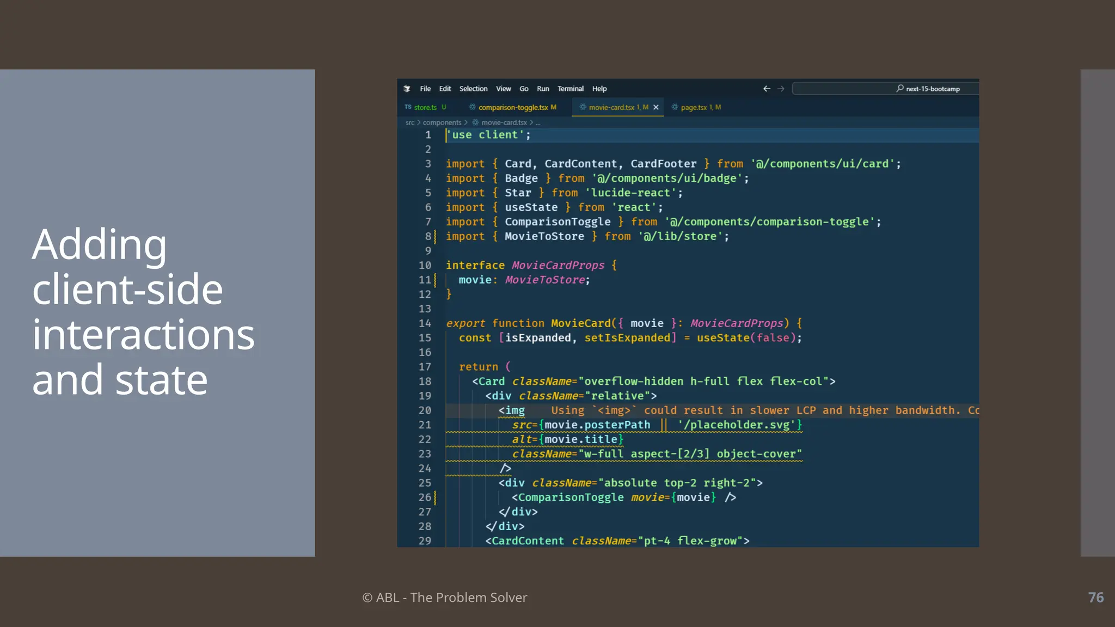Open the View menu
1115x627 pixels.
pyautogui.click(x=503, y=89)
